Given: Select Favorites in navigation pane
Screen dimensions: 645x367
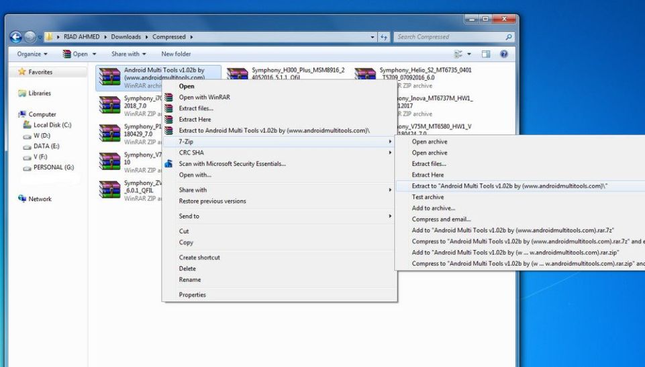Looking at the screenshot, I should point(40,72).
